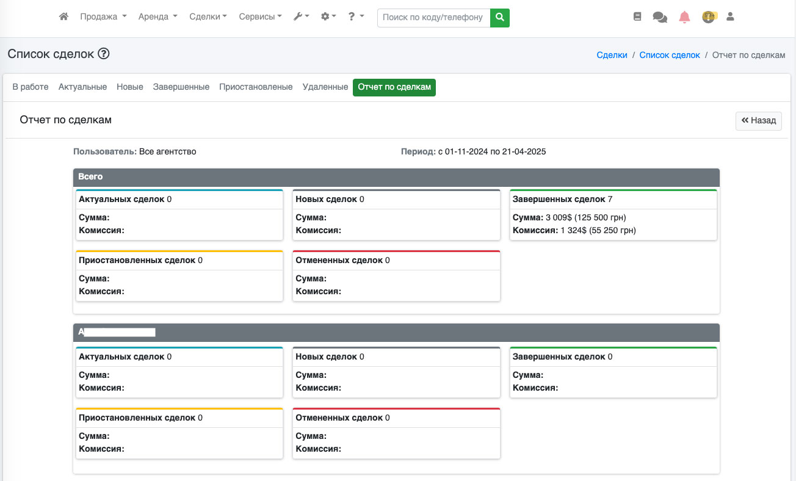This screenshot has width=796, height=481.
Task: Open the wrench tools dropdown
Action: [x=302, y=17]
